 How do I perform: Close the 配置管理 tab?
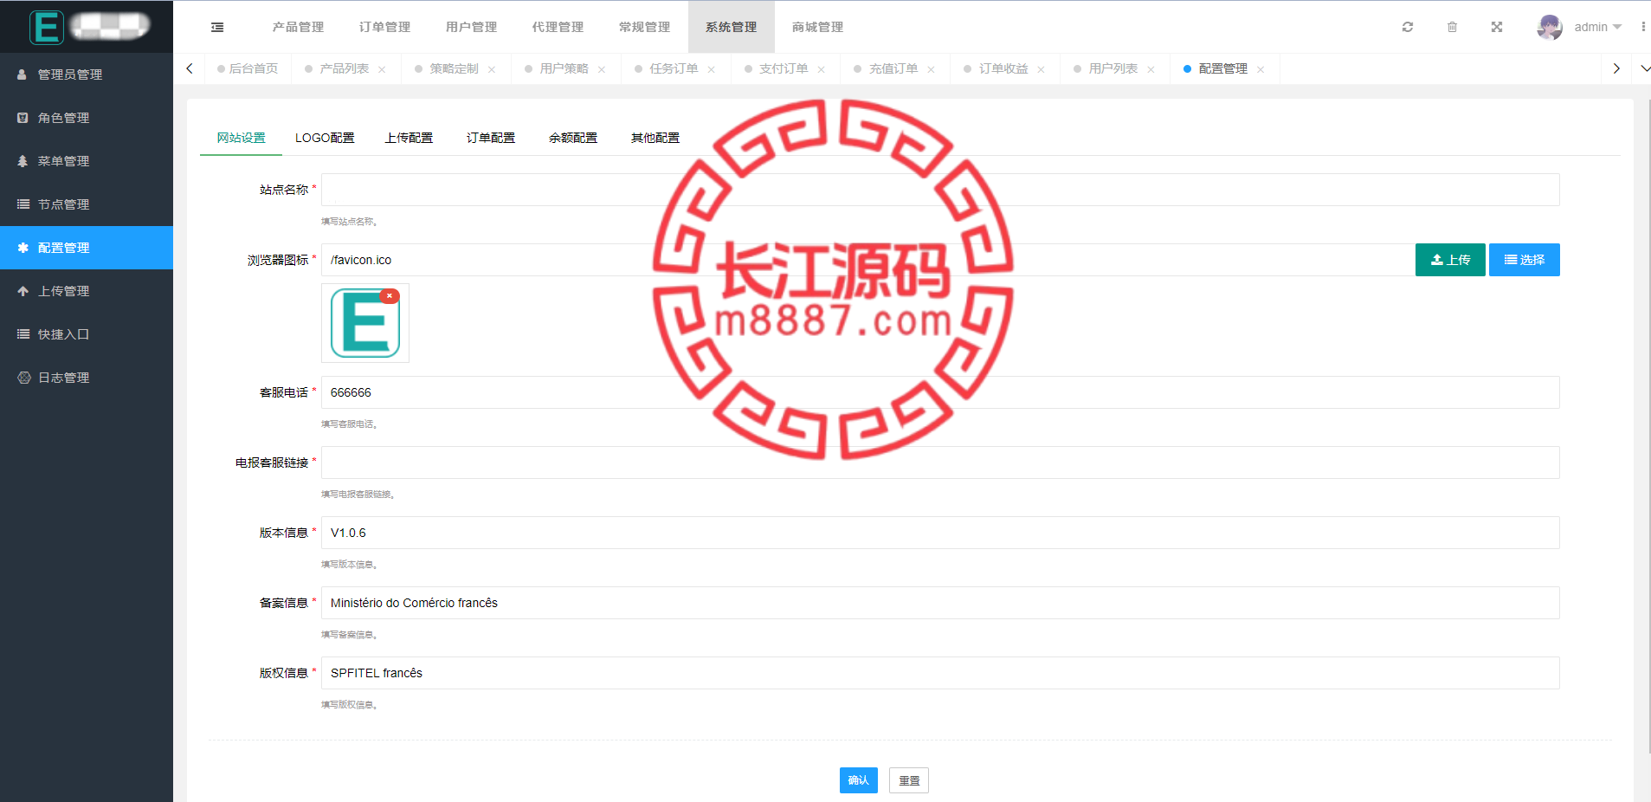point(1261,69)
